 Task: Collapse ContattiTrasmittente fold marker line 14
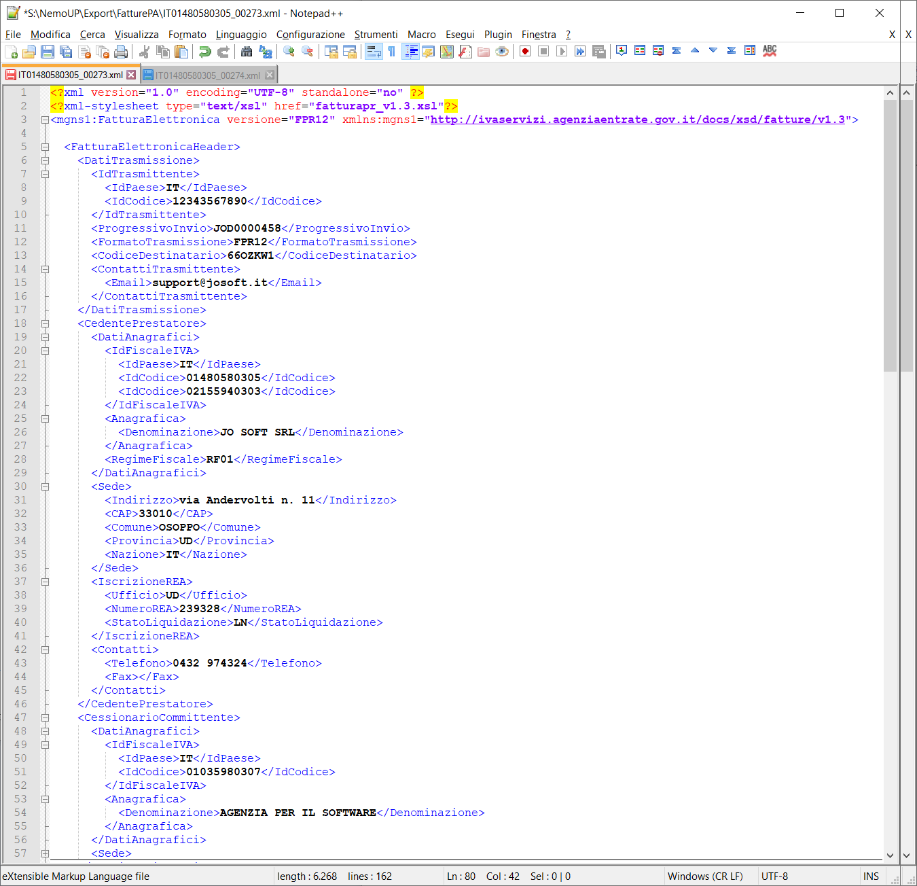[46, 269]
